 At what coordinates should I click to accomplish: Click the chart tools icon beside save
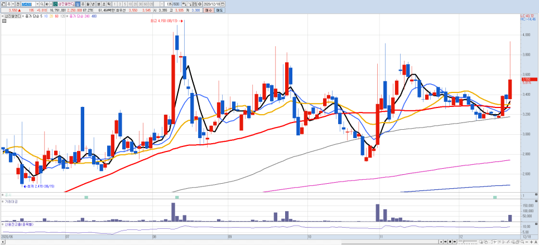[189, 4]
